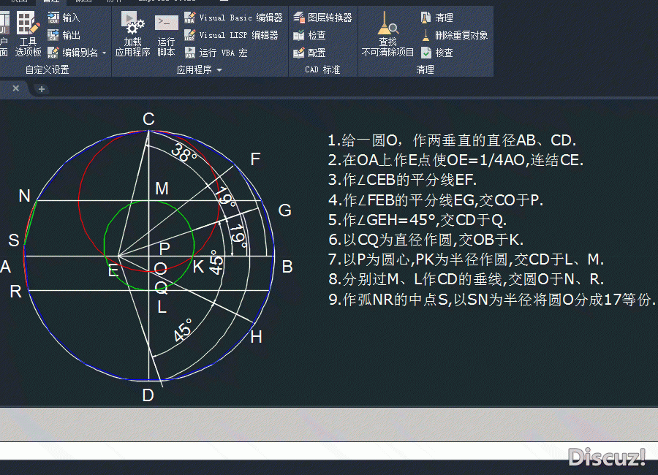The width and height of the screenshot is (658, 475).
Task: Click the CAD 标准 panel title
Action: [x=322, y=69]
